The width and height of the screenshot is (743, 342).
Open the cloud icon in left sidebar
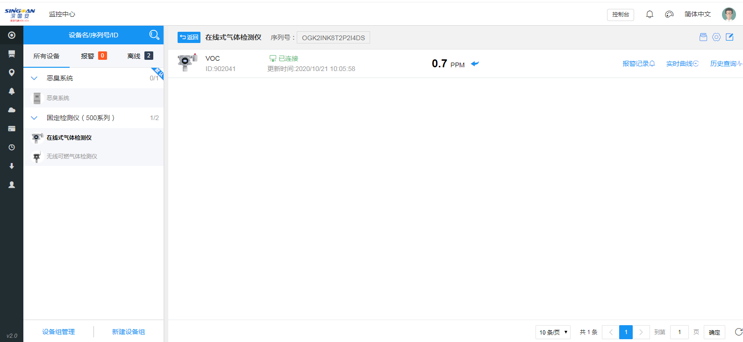(x=12, y=110)
